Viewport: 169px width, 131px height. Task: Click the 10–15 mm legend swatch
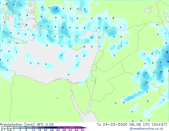(x=35, y=128)
